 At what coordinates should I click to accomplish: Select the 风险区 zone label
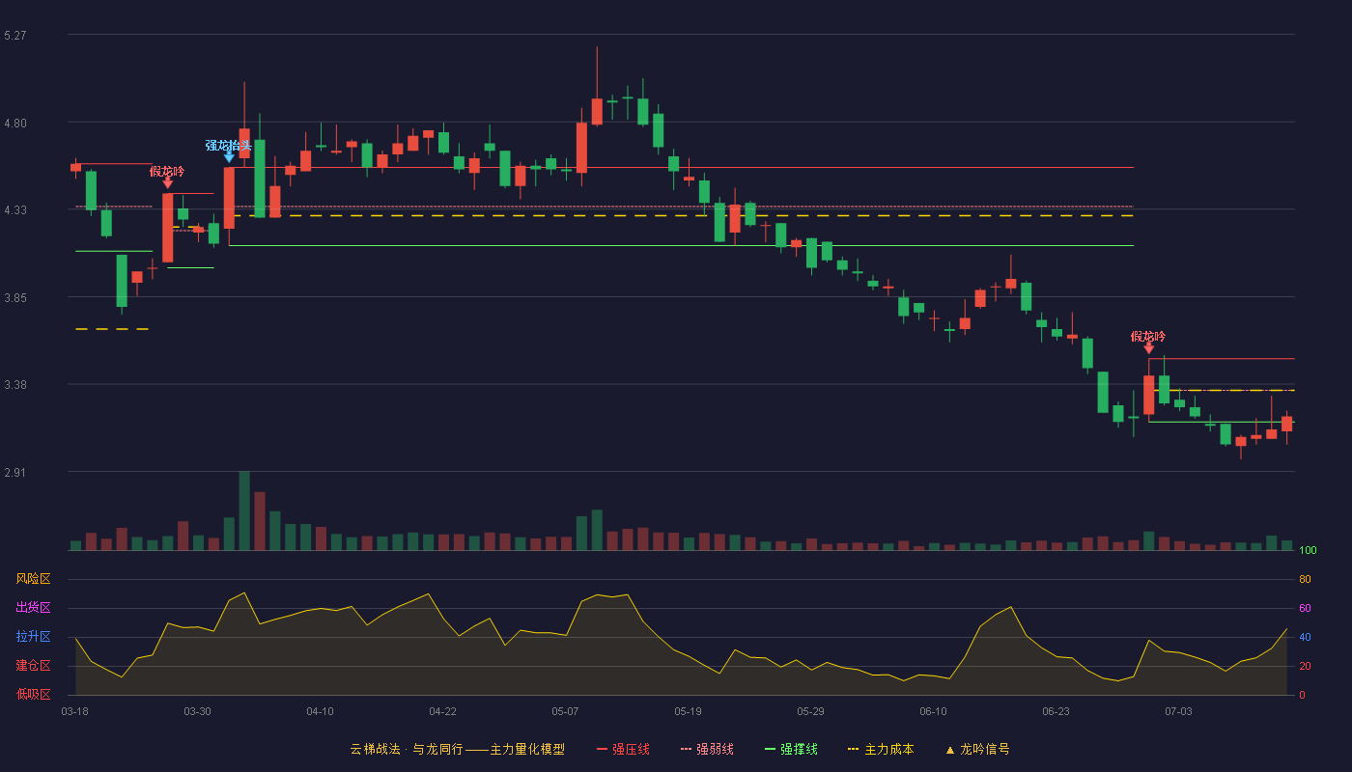(33, 579)
